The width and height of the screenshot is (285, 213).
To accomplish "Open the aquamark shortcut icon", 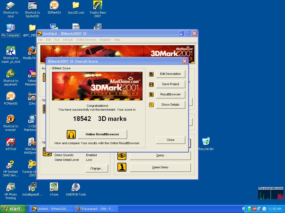I will click(x=11, y=78).
